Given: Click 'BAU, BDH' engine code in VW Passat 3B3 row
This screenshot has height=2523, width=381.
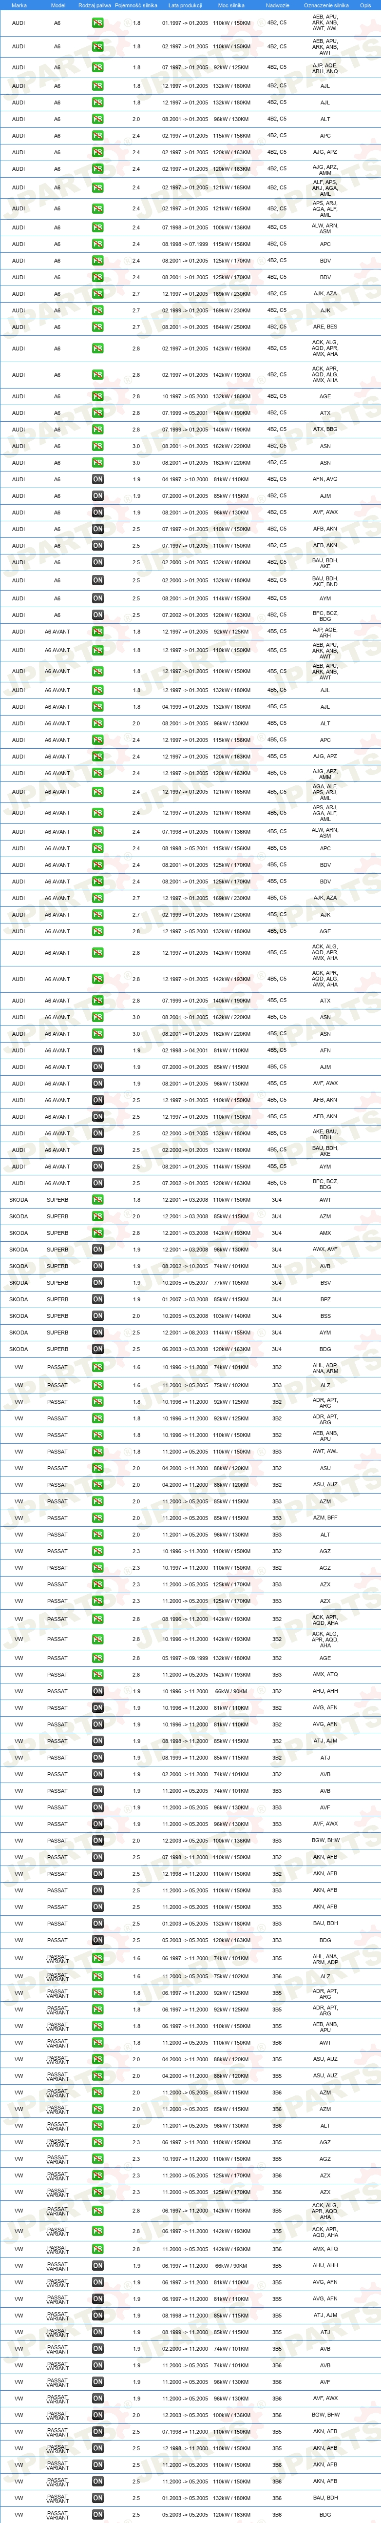Looking at the screenshot, I should click(325, 1924).
